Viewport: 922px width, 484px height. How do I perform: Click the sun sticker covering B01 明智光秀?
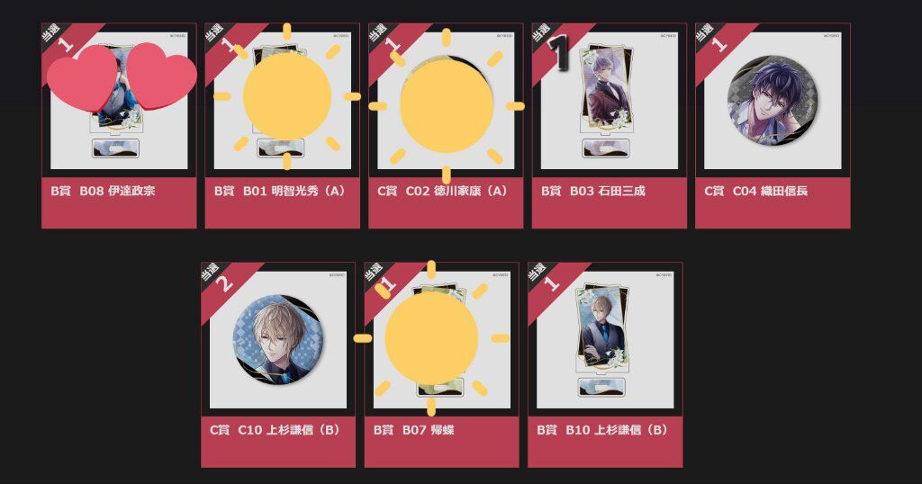(287, 96)
